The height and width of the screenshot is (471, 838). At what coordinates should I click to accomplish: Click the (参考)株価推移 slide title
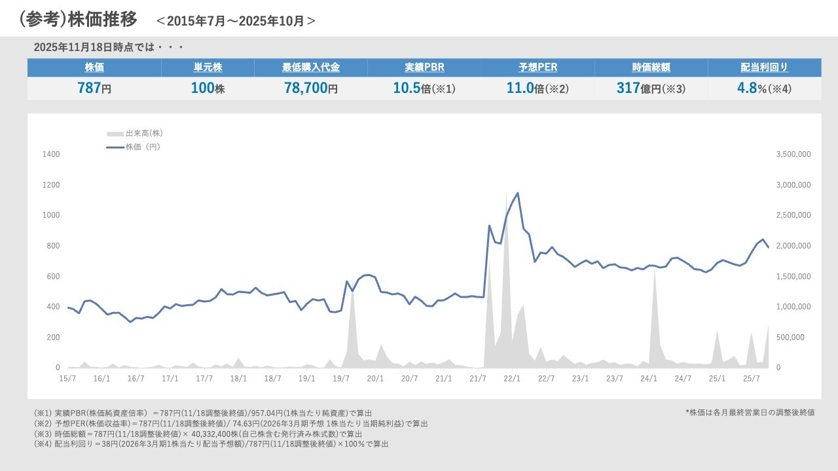pos(79,20)
